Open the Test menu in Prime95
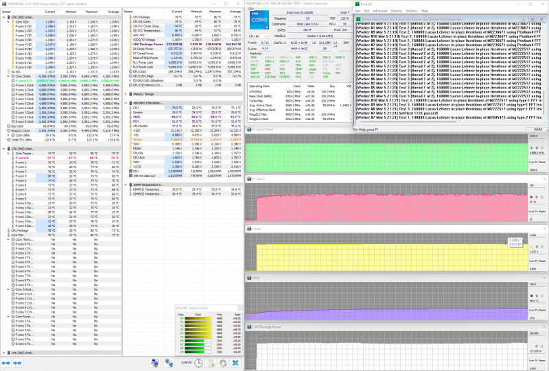The height and width of the screenshot is (371, 549). coord(358,11)
